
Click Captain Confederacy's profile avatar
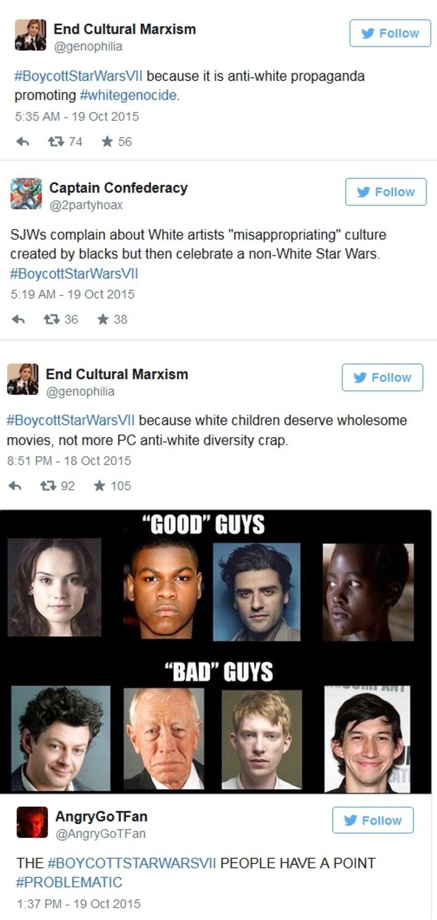coord(26,194)
